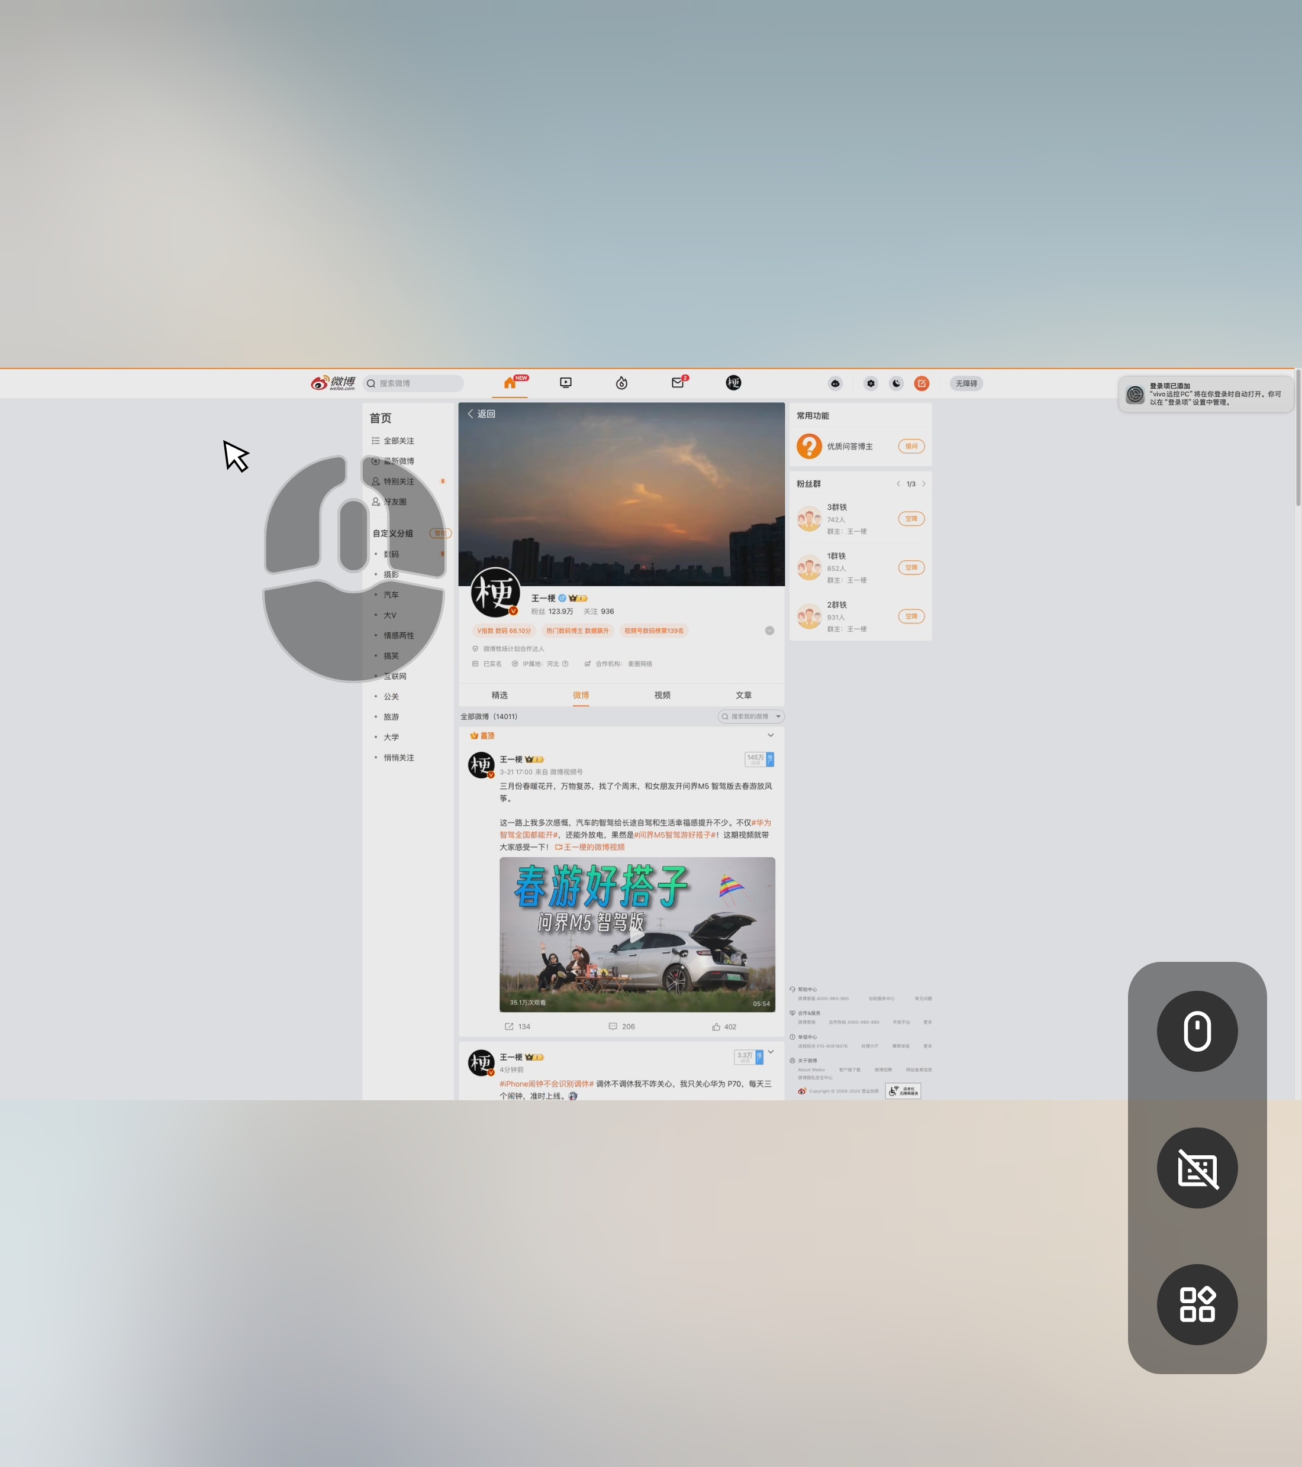Image resolution: width=1302 pixels, height=1467 pixels.
Task: Toggle dark mode moon icon
Action: click(x=896, y=383)
